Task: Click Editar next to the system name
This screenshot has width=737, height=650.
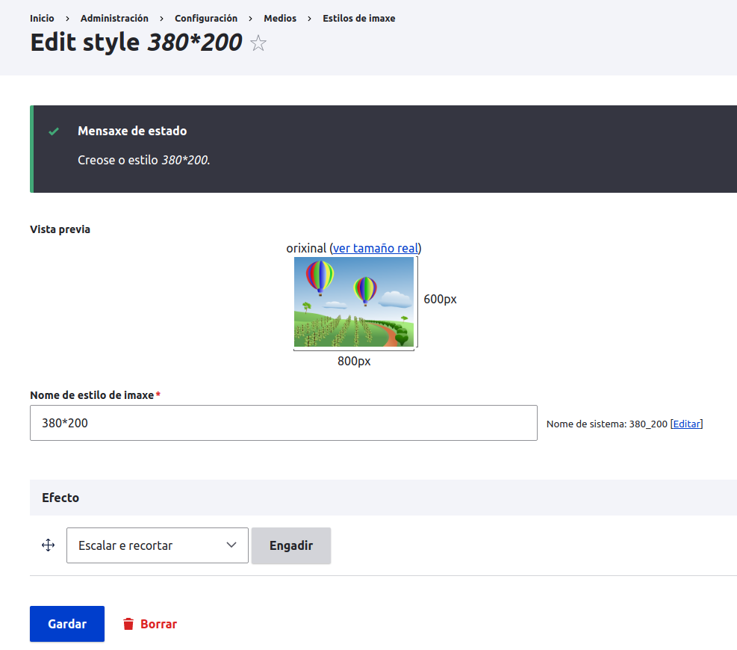Action: click(687, 424)
